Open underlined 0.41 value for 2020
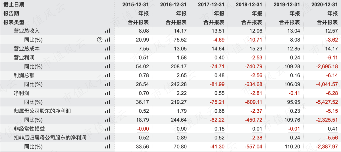 click(x=333, y=129)
